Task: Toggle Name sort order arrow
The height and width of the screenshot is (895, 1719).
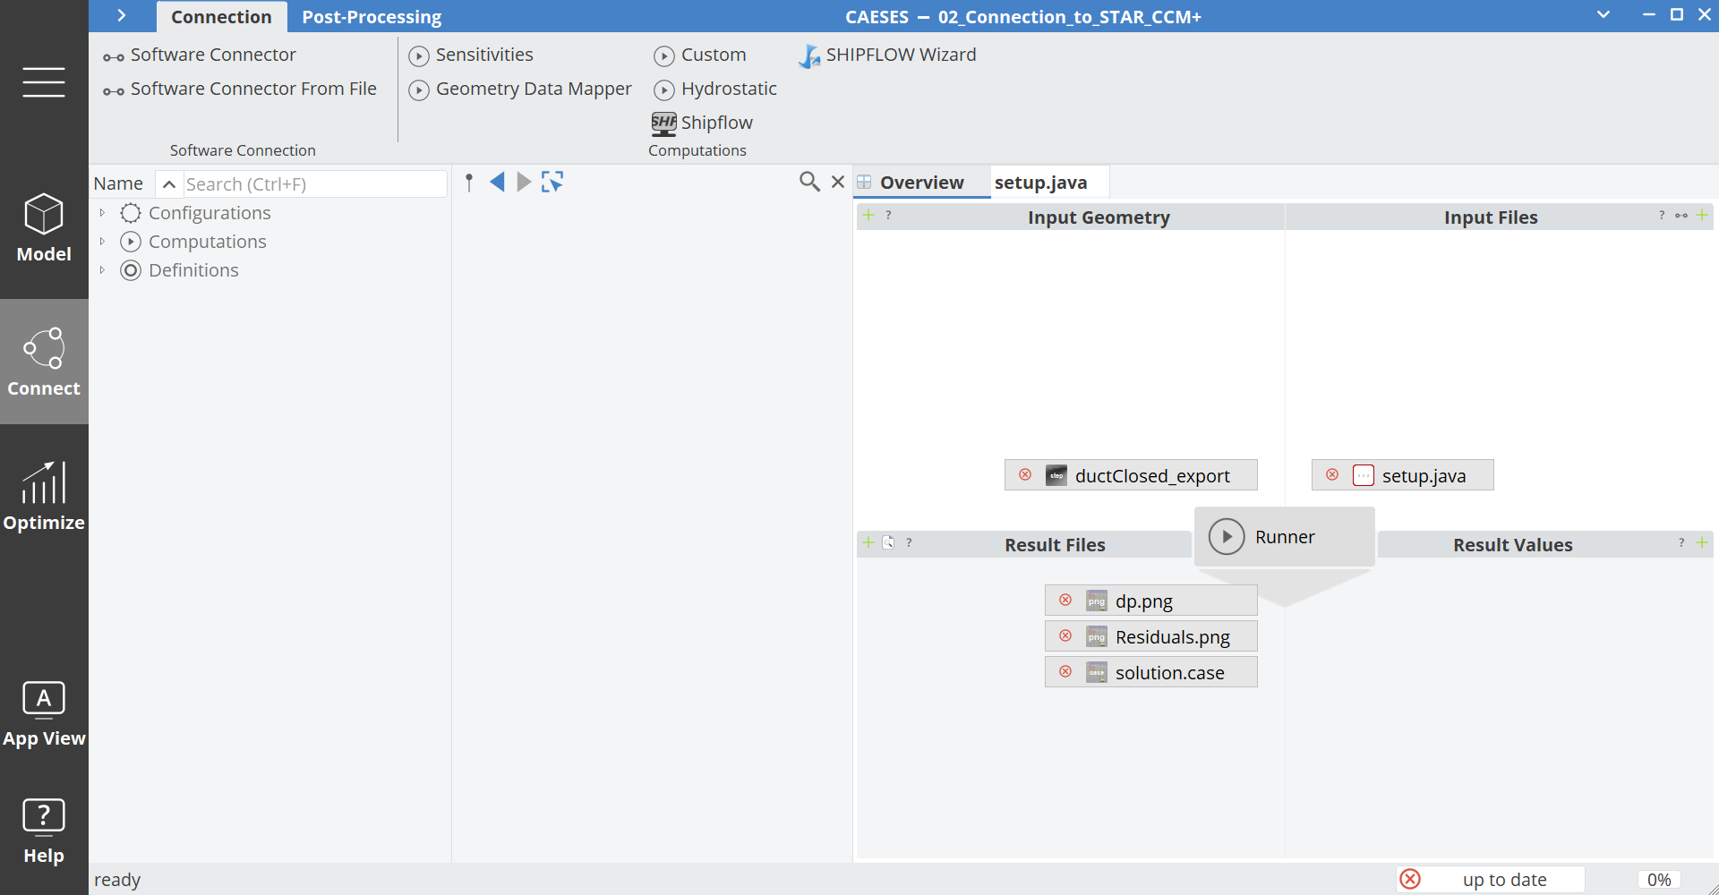Action: 168,184
